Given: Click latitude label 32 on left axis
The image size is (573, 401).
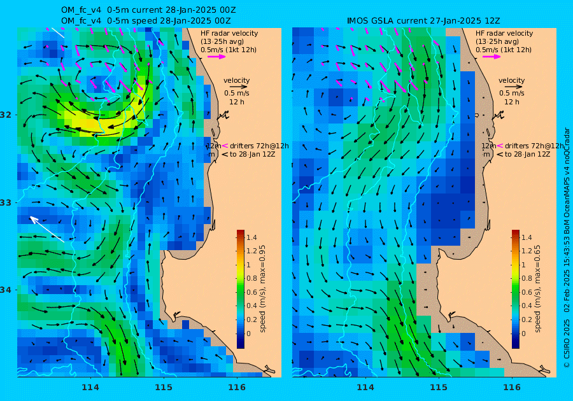Looking at the screenshot, I should click(6, 115).
